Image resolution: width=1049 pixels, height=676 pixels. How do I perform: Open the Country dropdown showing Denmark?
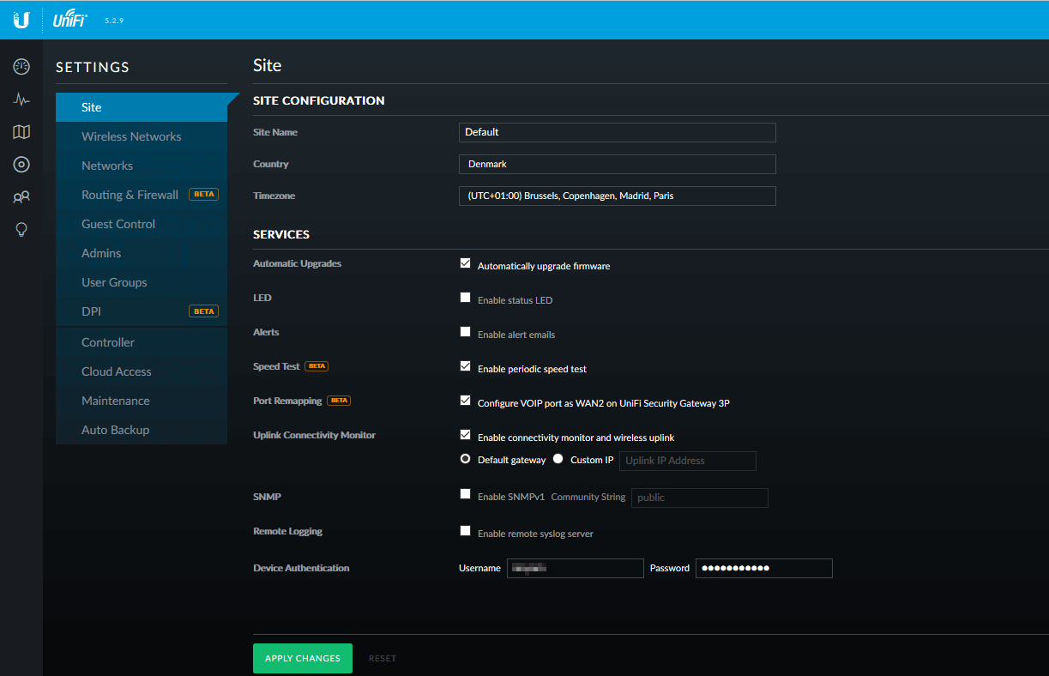point(617,164)
